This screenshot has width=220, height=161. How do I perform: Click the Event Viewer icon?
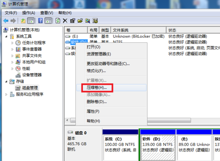pyautogui.click(x=18, y=49)
